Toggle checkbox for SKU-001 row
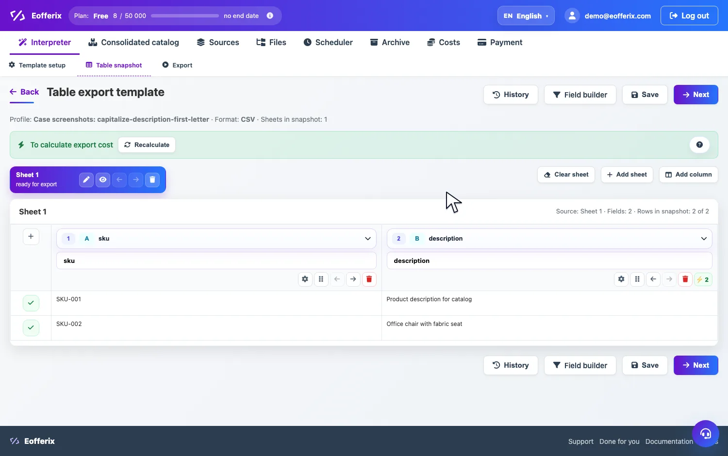The height and width of the screenshot is (456, 728). point(31,303)
